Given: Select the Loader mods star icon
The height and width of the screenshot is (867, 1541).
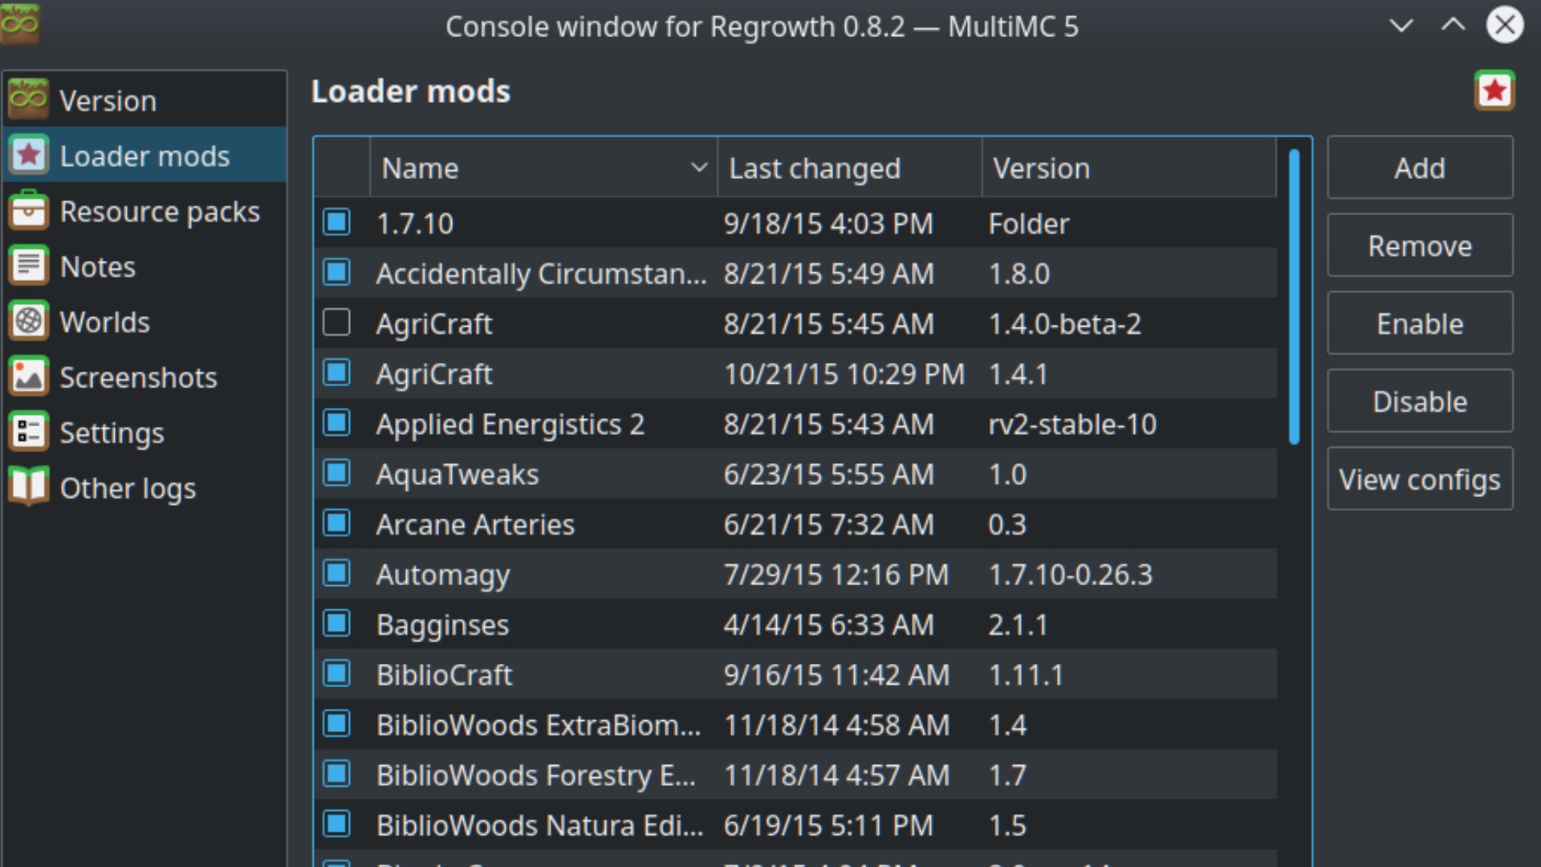Looking at the screenshot, I should pyautogui.click(x=29, y=154).
